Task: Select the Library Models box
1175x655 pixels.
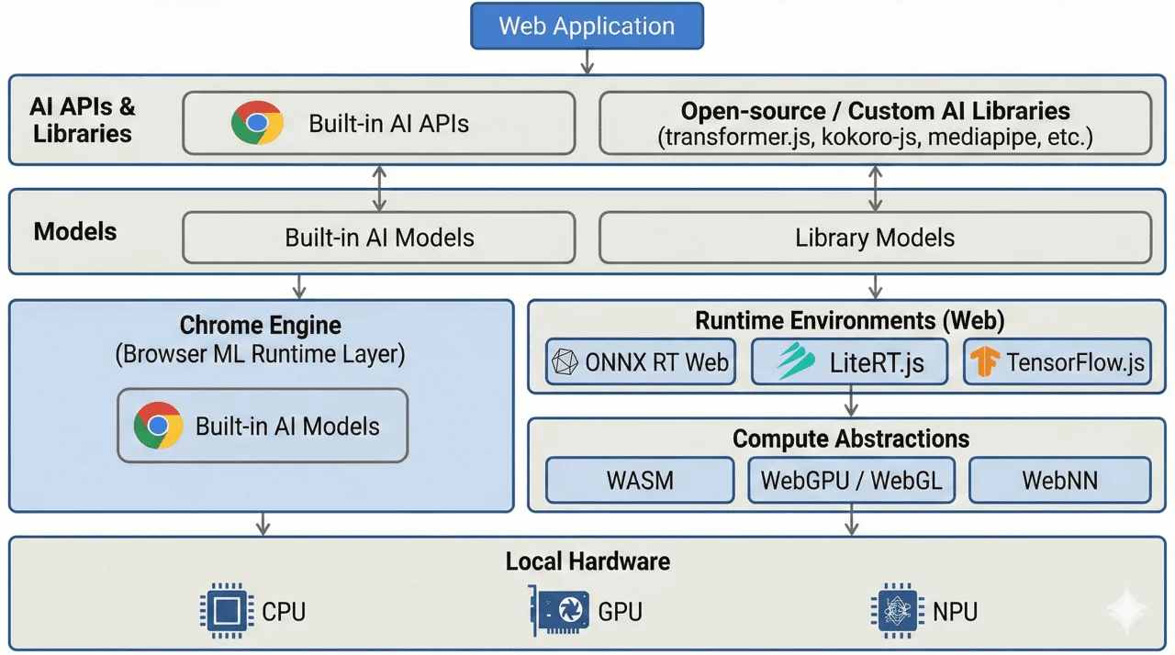Action: (875, 239)
